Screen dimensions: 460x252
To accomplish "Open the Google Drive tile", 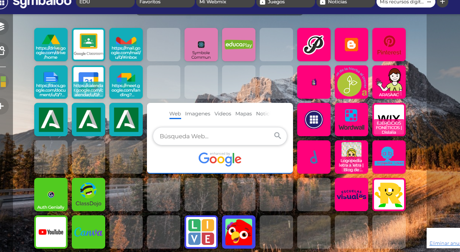I will [x=51, y=45].
